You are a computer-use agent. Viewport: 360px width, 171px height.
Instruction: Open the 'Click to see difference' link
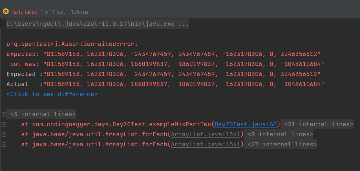[x=52, y=94]
